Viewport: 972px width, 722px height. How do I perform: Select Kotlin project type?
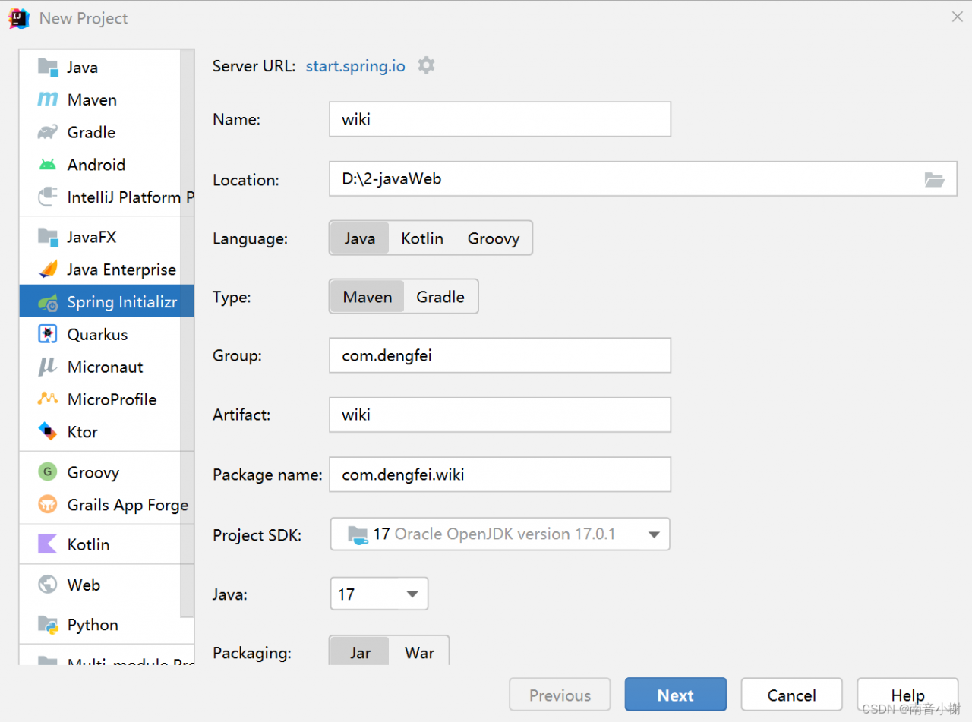100,544
